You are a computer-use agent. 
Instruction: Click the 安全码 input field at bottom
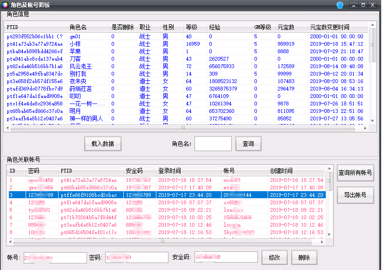tap(226, 257)
